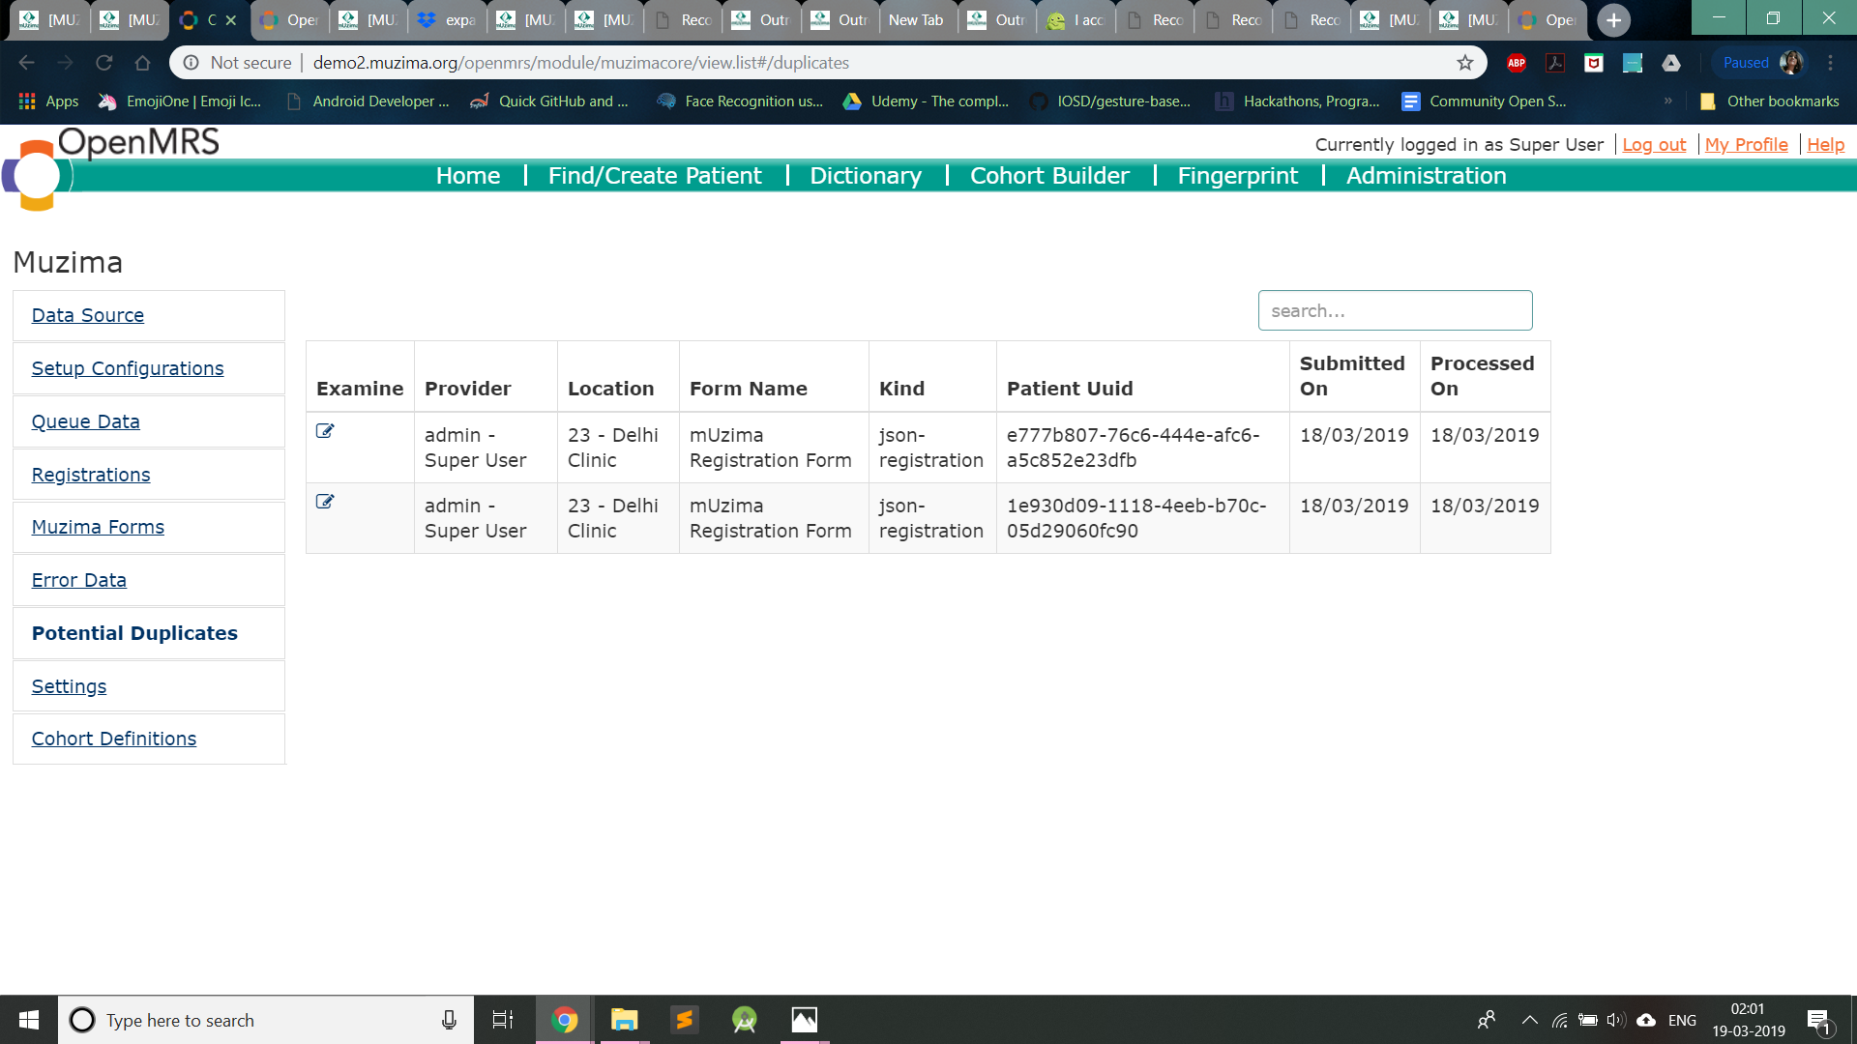Open EmojiOne bookmark
The height and width of the screenshot is (1044, 1857).
(180, 101)
